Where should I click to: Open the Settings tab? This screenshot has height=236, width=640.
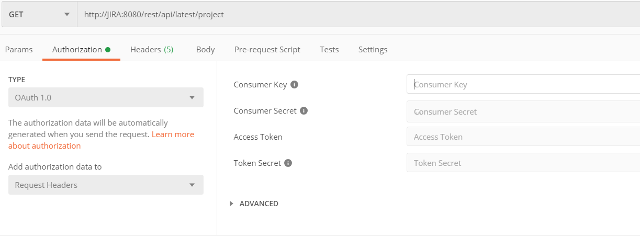tap(373, 50)
